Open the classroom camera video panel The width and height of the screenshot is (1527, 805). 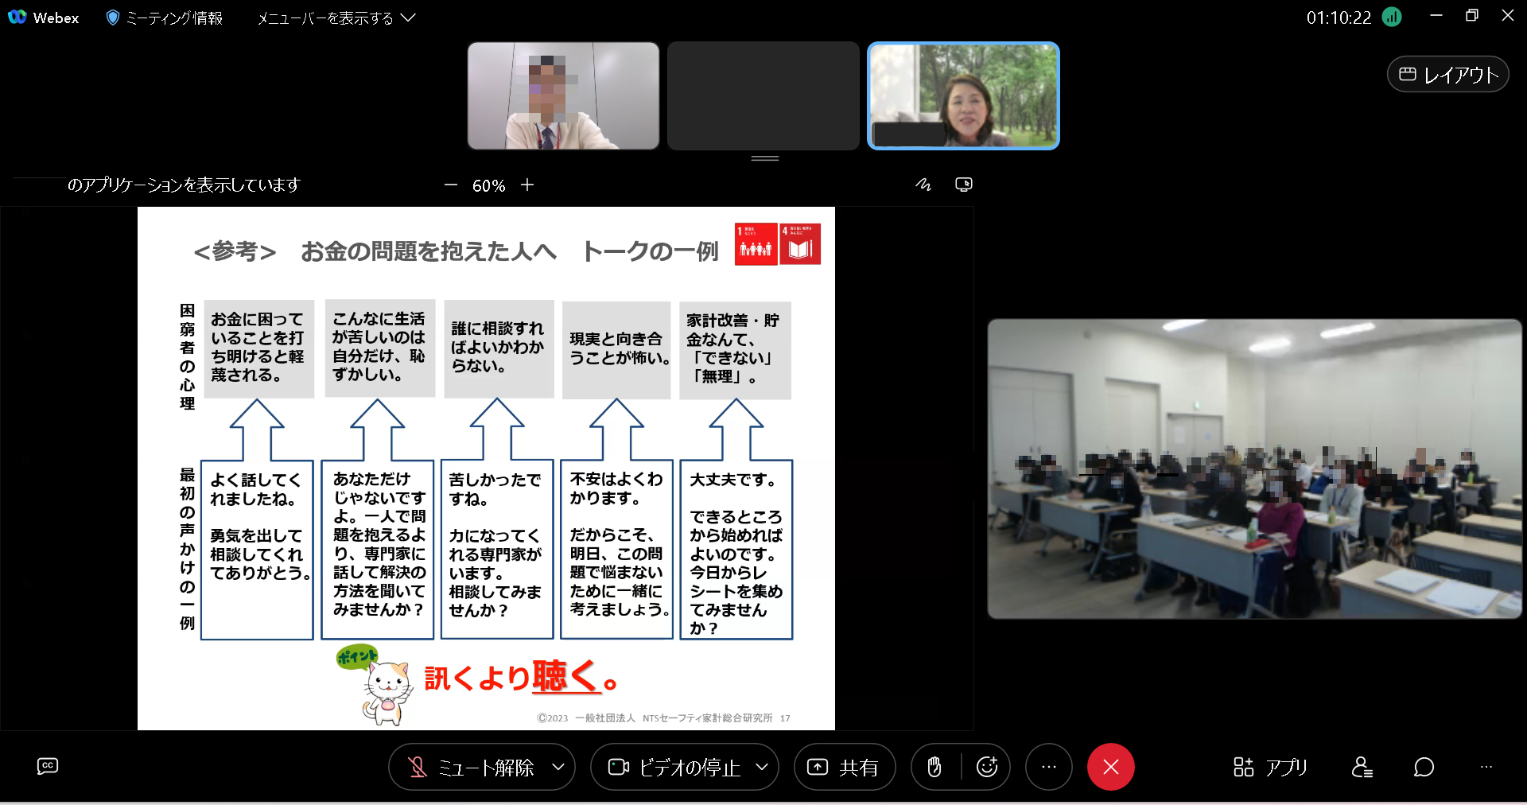1254,469
